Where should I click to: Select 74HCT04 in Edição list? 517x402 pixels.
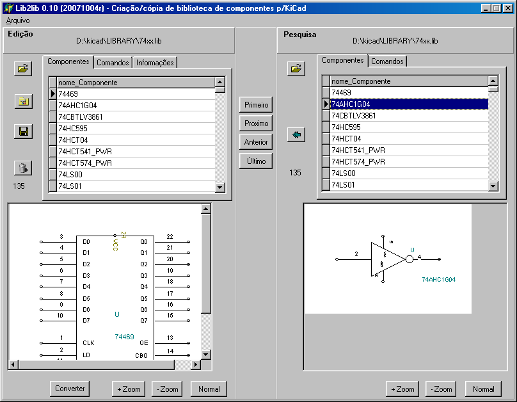click(136, 140)
